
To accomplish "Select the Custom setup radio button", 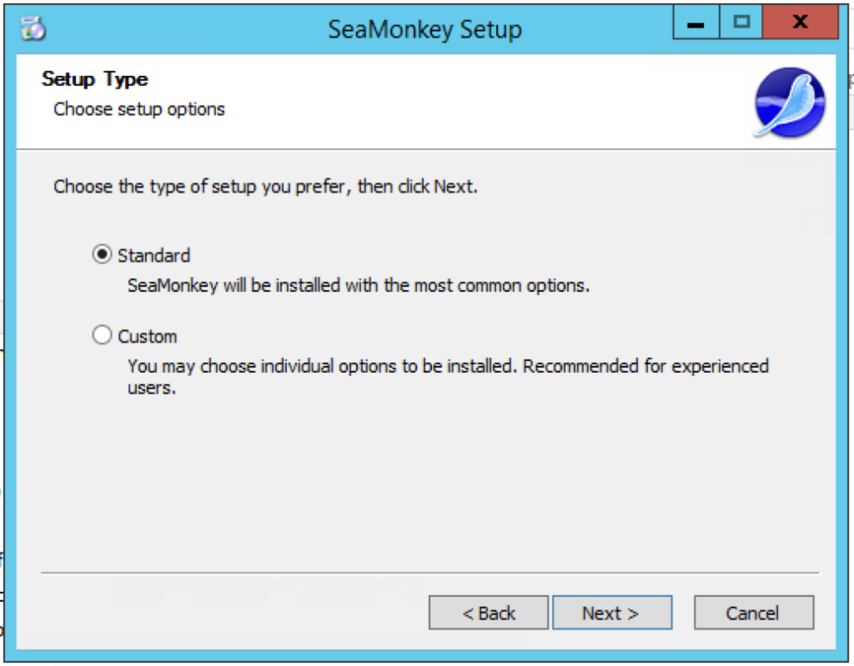I will [x=102, y=335].
